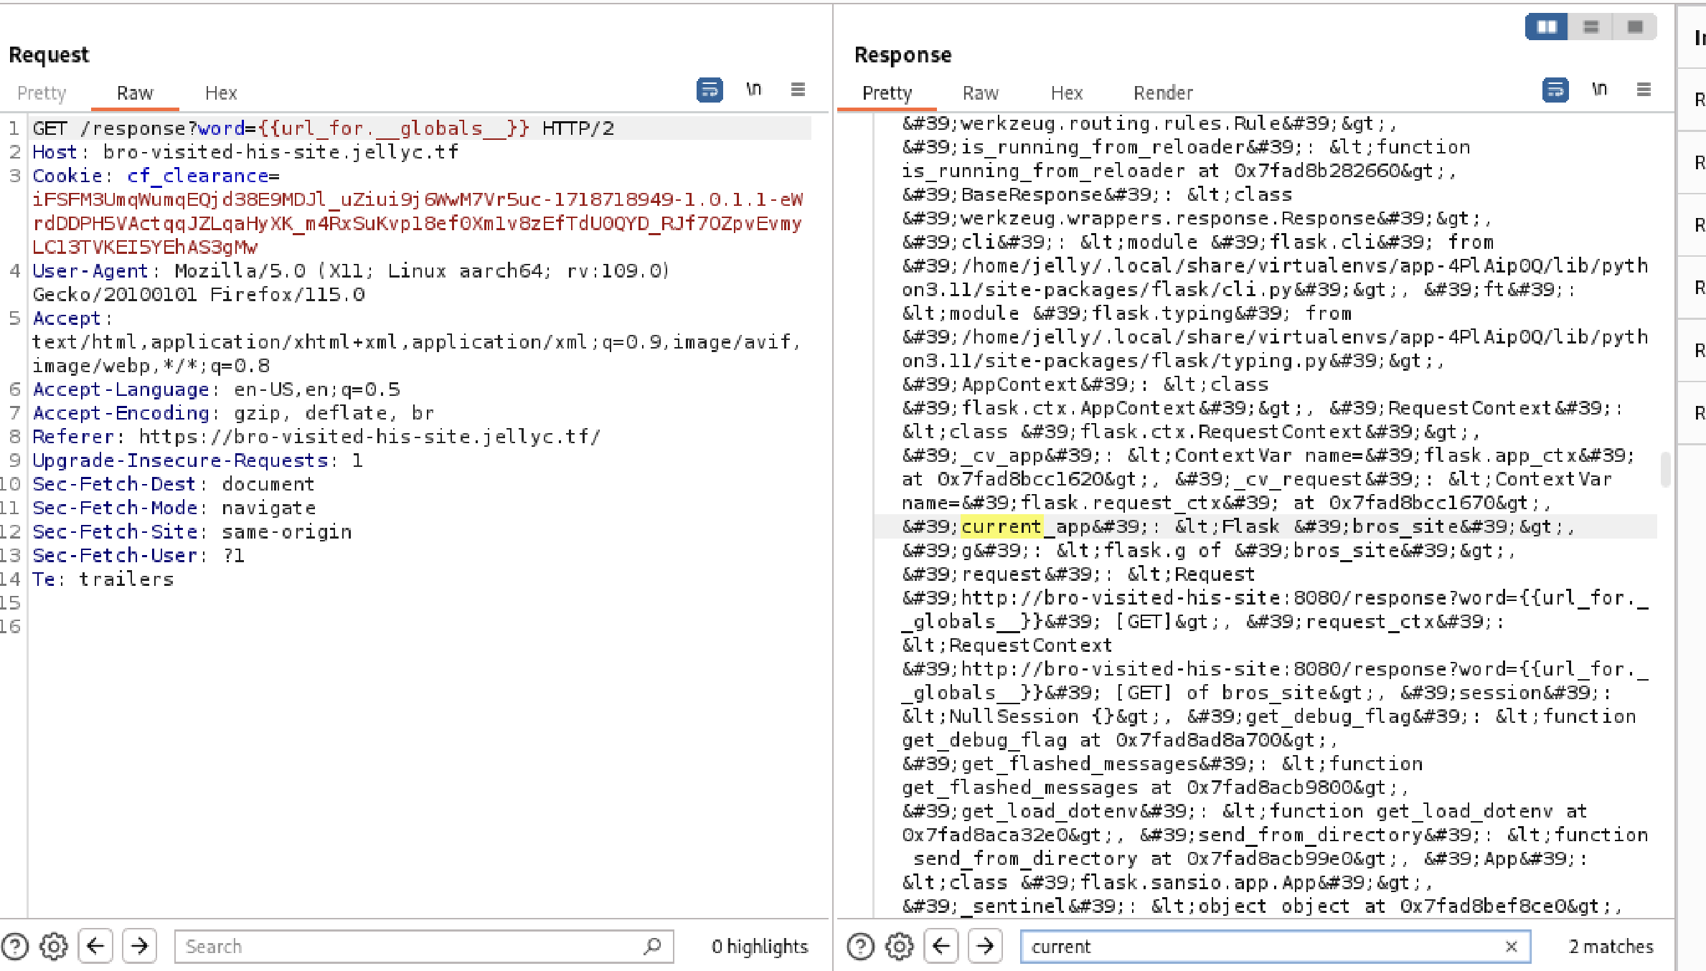Click the Response panel vertical scrollbar thumb
The width and height of the screenshot is (1706, 971).
(x=1665, y=469)
